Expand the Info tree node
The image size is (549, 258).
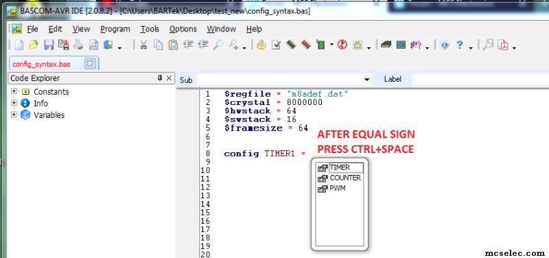14,103
